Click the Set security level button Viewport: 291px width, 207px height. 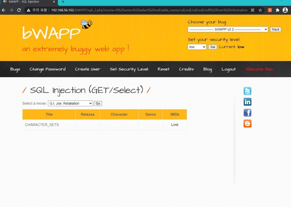(213, 47)
